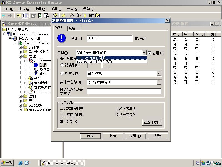Click the 重置计数 button
The width and height of the screenshot is (222, 167).
click(x=152, y=122)
